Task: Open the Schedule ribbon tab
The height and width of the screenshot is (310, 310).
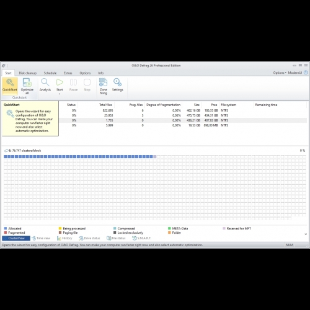Action: pos(50,73)
